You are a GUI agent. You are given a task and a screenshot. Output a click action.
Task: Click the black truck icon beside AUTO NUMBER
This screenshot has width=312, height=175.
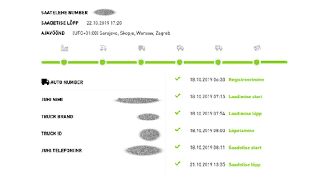pyautogui.click(x=45, y=82)
